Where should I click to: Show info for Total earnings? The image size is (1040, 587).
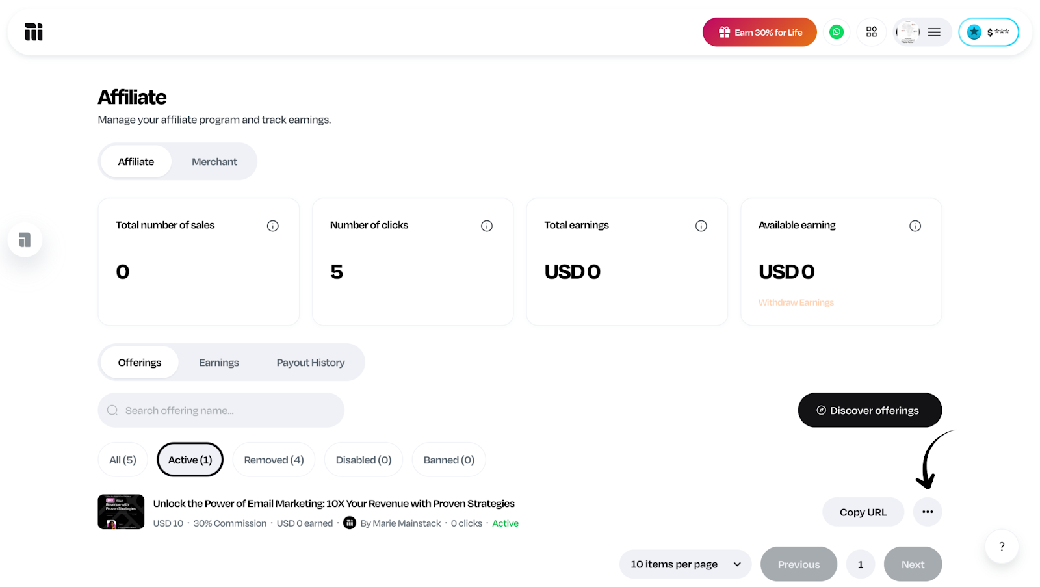click(701, 226)
